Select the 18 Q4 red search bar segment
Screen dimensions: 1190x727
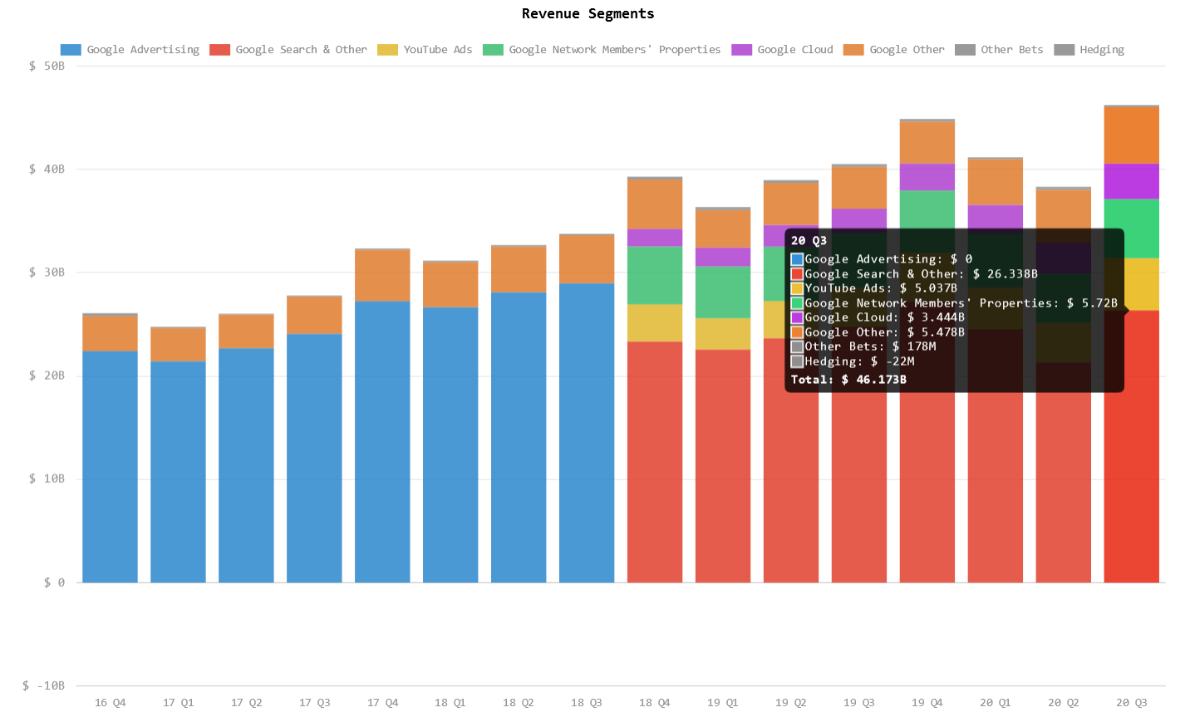[x=655, y=462]
